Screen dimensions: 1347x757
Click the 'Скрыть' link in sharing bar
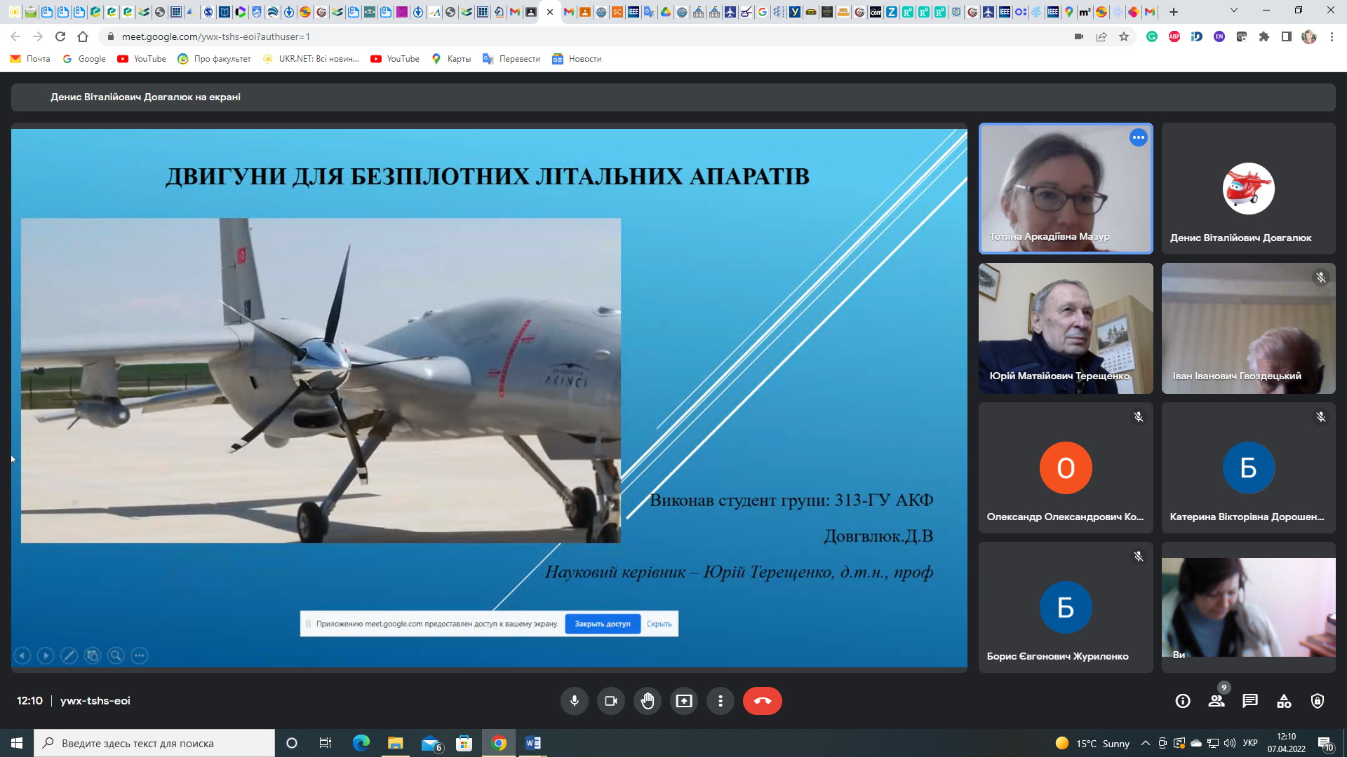tap(659, 624)
